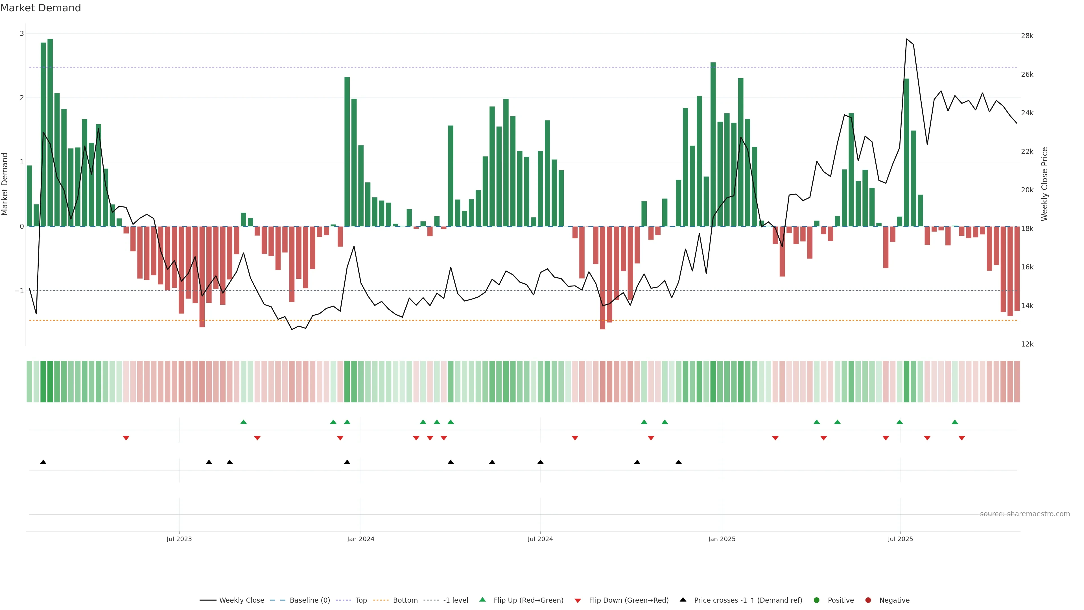Toggle the Top dotted line legend entry

click(x=361, y=600)
